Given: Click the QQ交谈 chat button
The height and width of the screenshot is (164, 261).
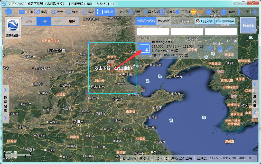Looking at the screenshot, I should 204,21.
